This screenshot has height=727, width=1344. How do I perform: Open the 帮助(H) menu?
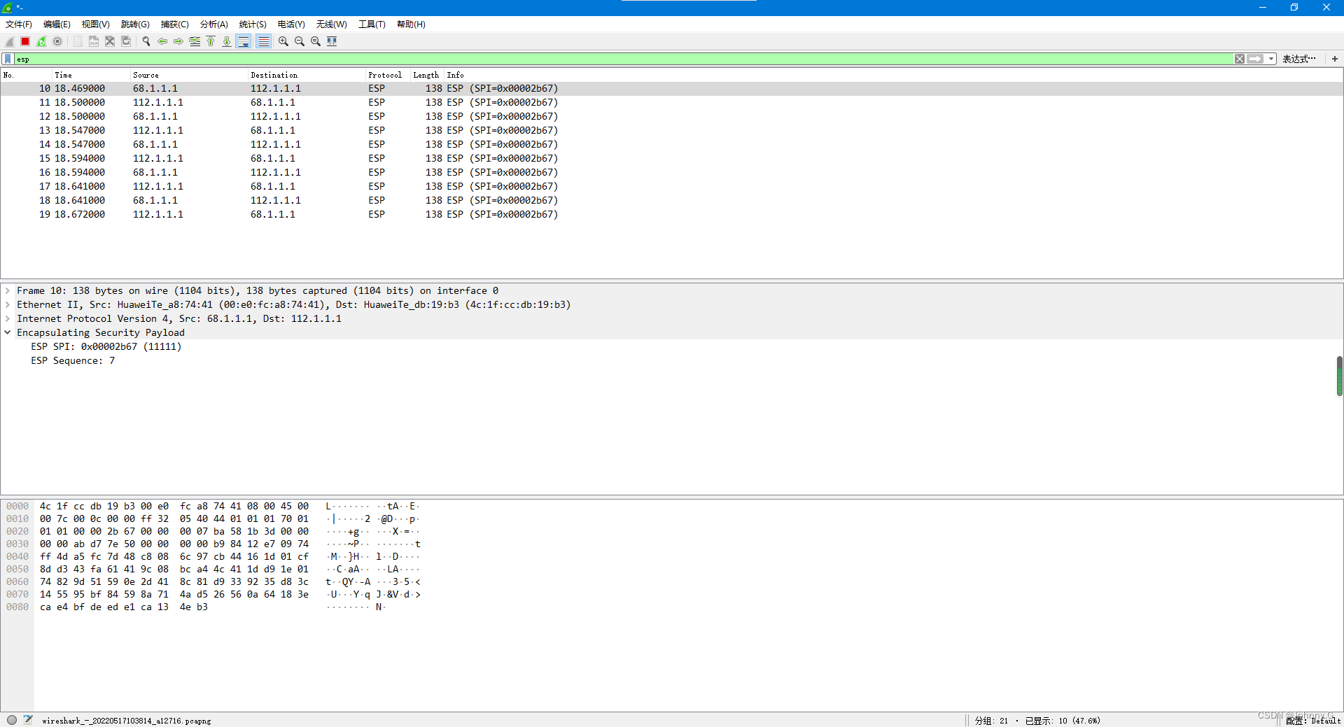[x=411, y=24]
